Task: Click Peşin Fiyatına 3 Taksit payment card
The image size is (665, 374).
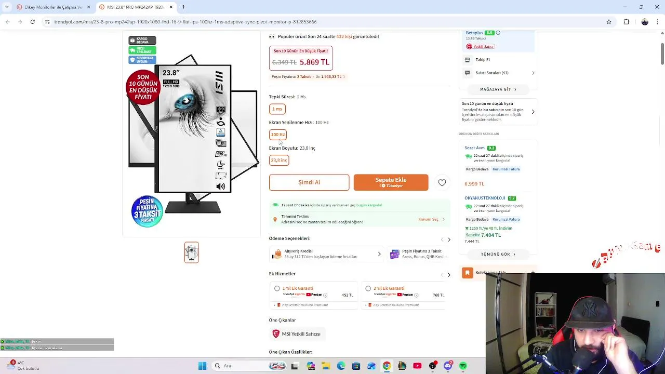Action: (418, 254)
